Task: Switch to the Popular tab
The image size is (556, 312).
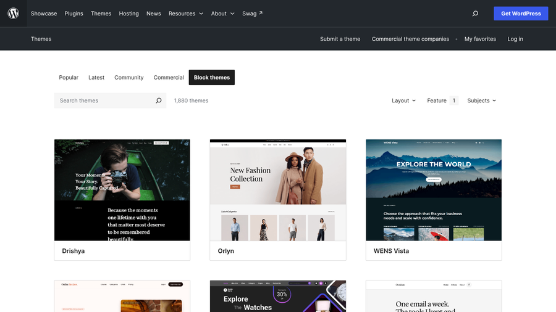Action: click(69, 78)
